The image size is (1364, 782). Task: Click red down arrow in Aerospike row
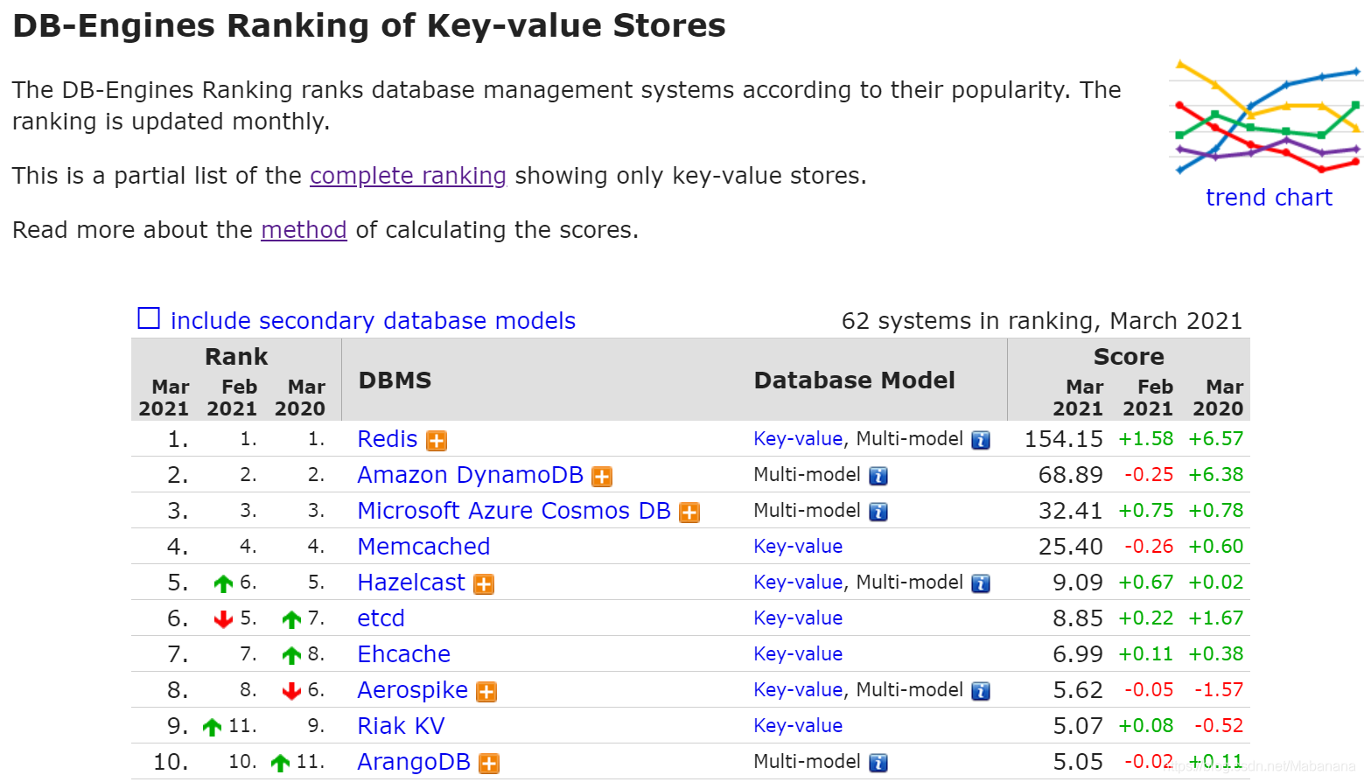click(291, 691)
